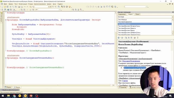Select the Обработка ДемоАсинхрон window tab
The image size is (174, 98).
coord(10,90)
